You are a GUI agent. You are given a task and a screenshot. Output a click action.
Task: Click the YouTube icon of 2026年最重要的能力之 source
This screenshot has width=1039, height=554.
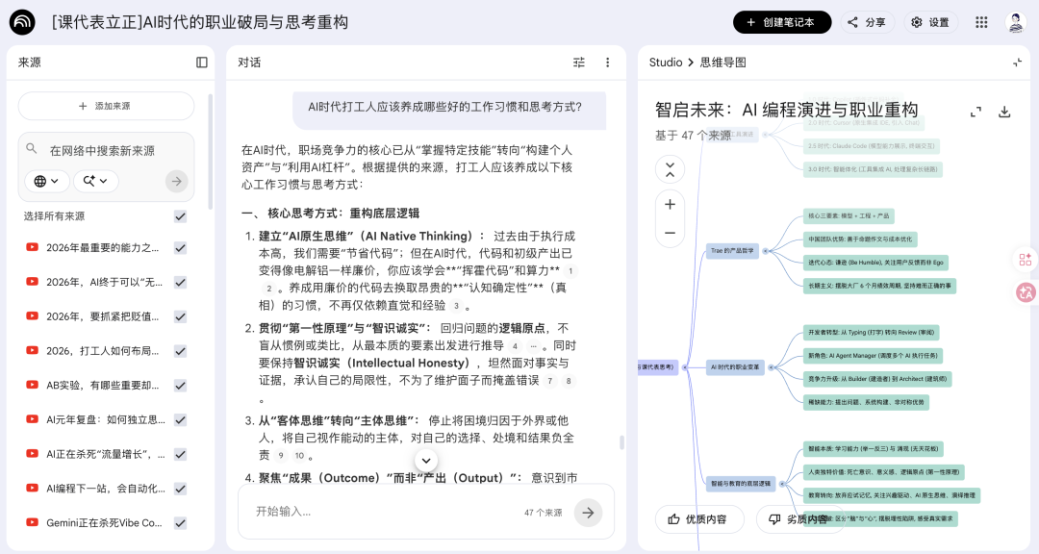pos(32,247)
